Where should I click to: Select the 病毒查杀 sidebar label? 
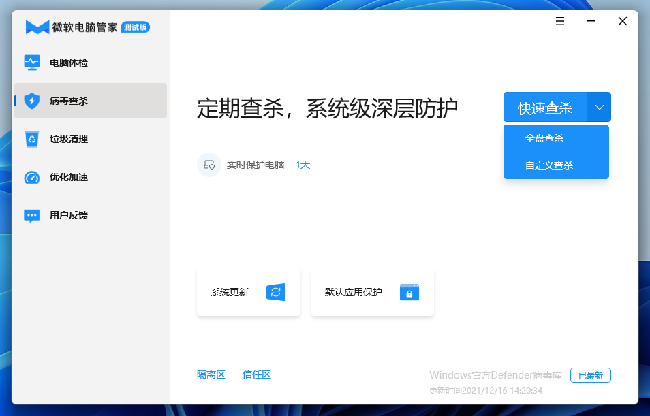(x=69, y=101)
